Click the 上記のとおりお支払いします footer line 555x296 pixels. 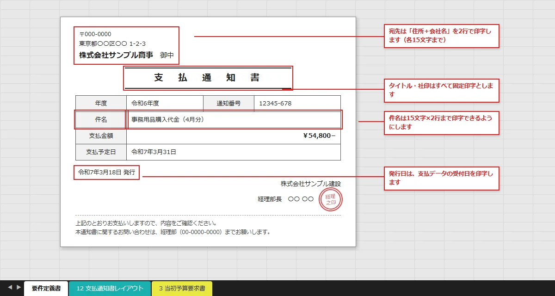click(x=146, y=223)
